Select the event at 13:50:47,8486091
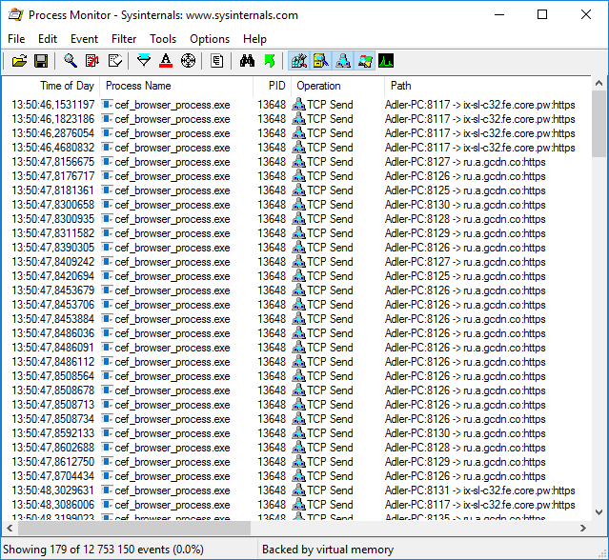609x560 pixels. (x=296, y=348)
